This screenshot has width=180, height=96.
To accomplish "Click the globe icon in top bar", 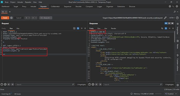I will pyautogui.click(x=170, y=6).
